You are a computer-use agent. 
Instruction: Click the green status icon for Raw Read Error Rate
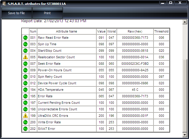click(25, 38)
